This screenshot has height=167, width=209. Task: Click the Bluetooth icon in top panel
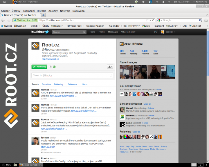pyautogui.click(x=163, y=2)
